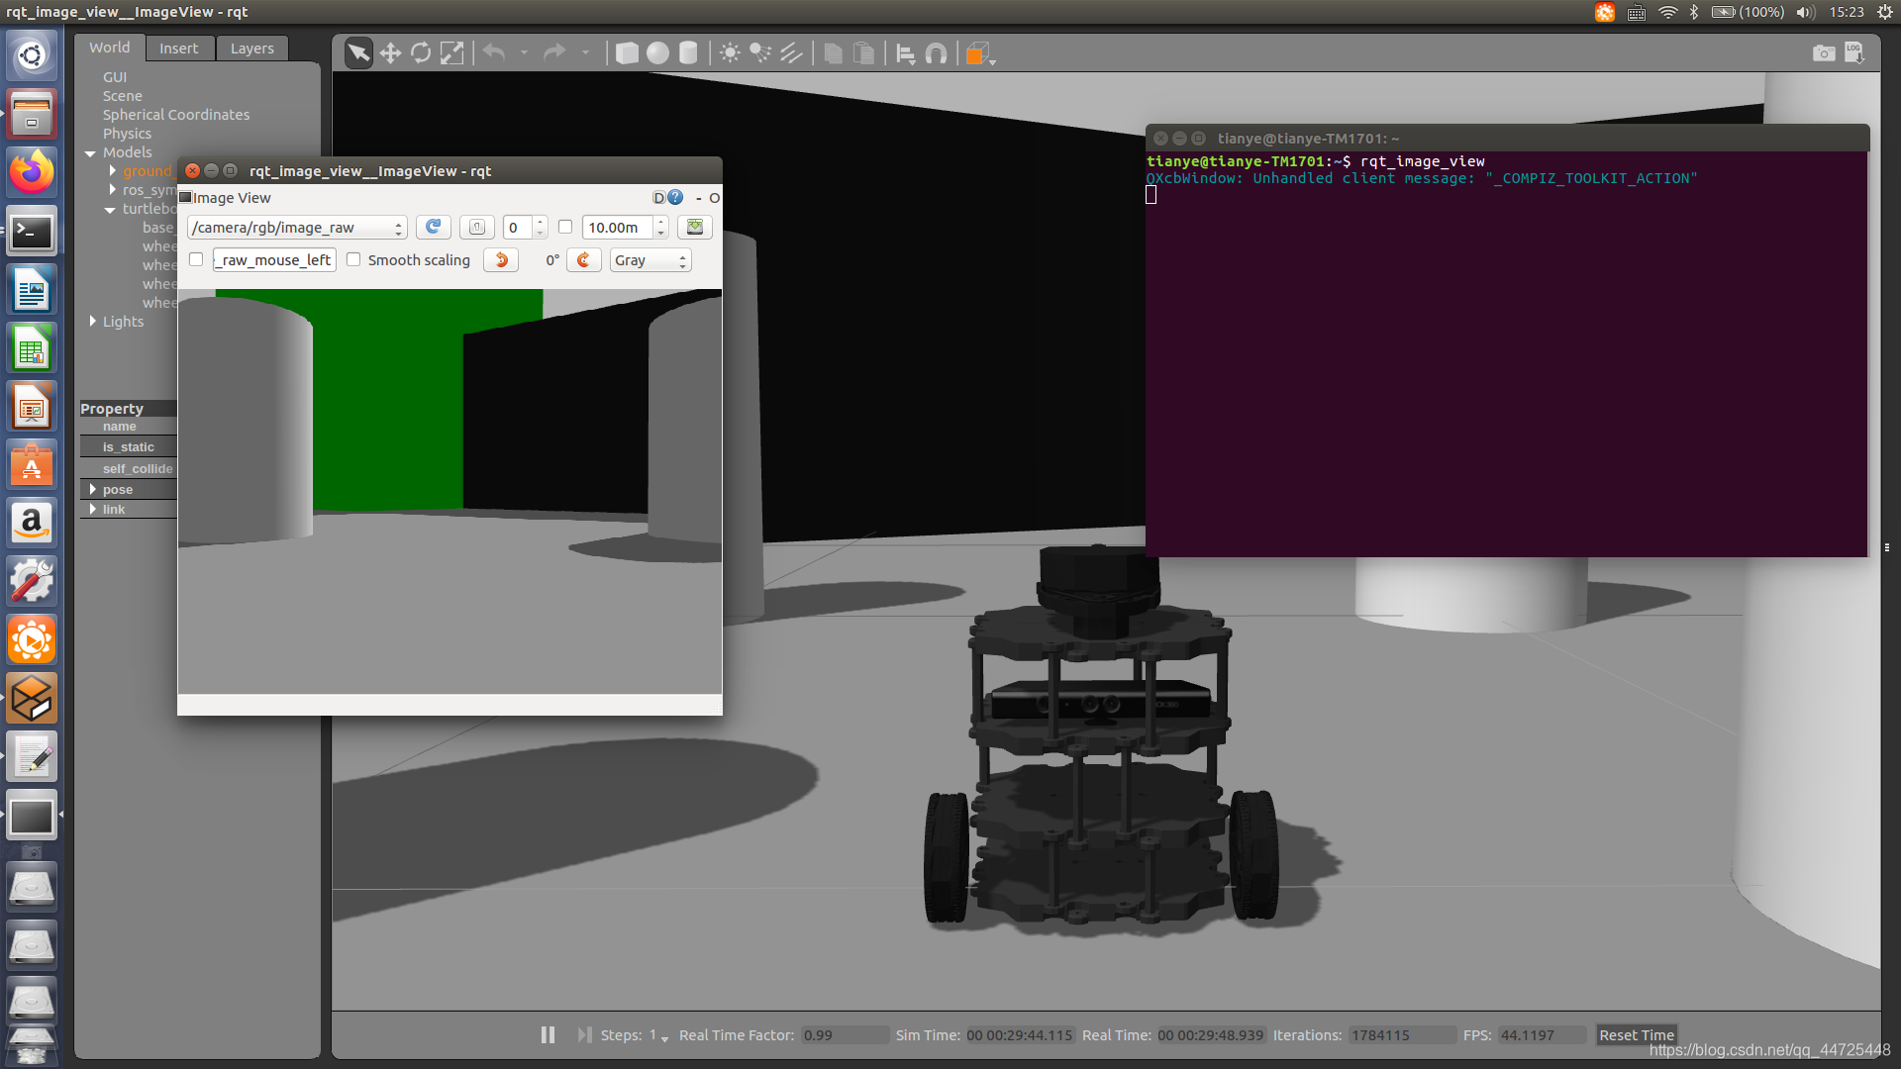Open Firefox from the Ubuntu dock
Screen dimensions: 1901x1069
[32, 173]
